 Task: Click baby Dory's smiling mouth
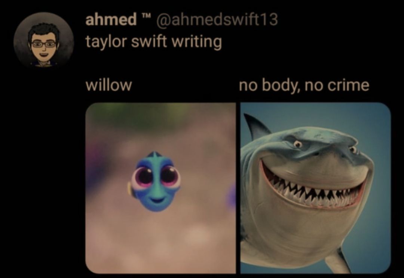tap(157, 200)
